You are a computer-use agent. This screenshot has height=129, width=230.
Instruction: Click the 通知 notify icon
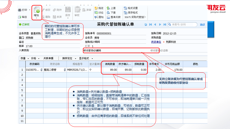(x=96, y=17)
